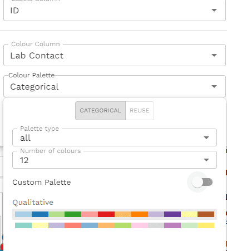Select the teal swatch in second palette
The width and height of the screenshot is (227, 251).
click(x=23, y=225)
